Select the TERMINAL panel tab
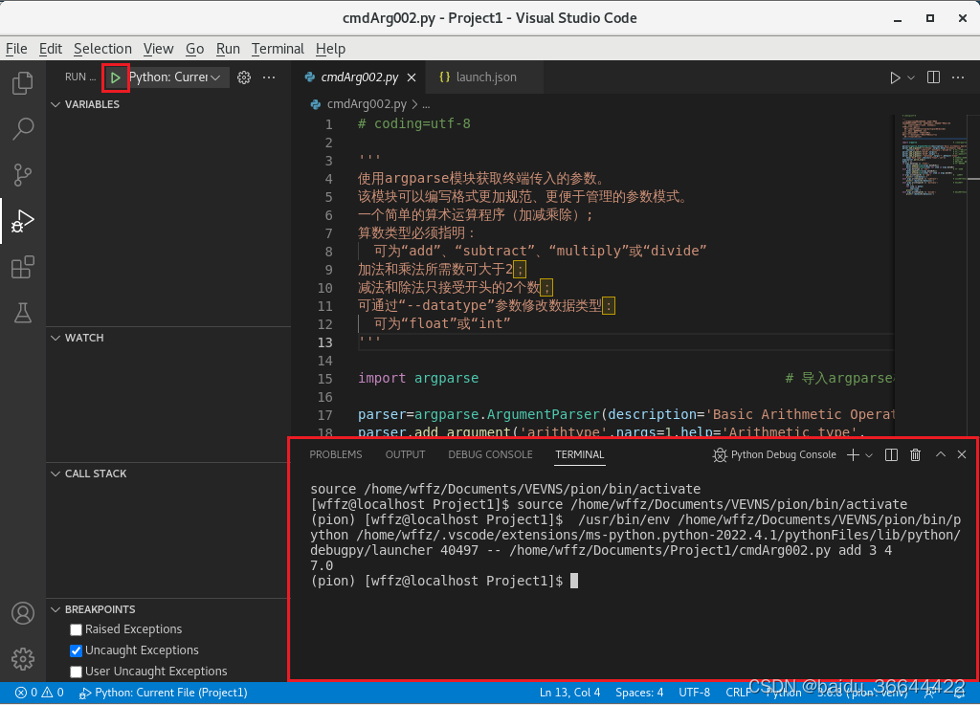Image resolution: width=980 pixels, height=705 pixels. 579,455
